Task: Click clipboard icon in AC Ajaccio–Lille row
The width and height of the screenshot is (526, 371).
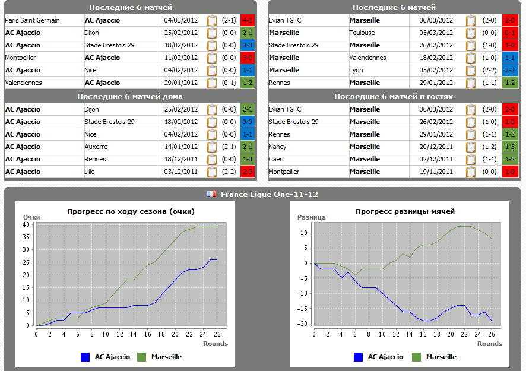Action: (x=212, y=172)
